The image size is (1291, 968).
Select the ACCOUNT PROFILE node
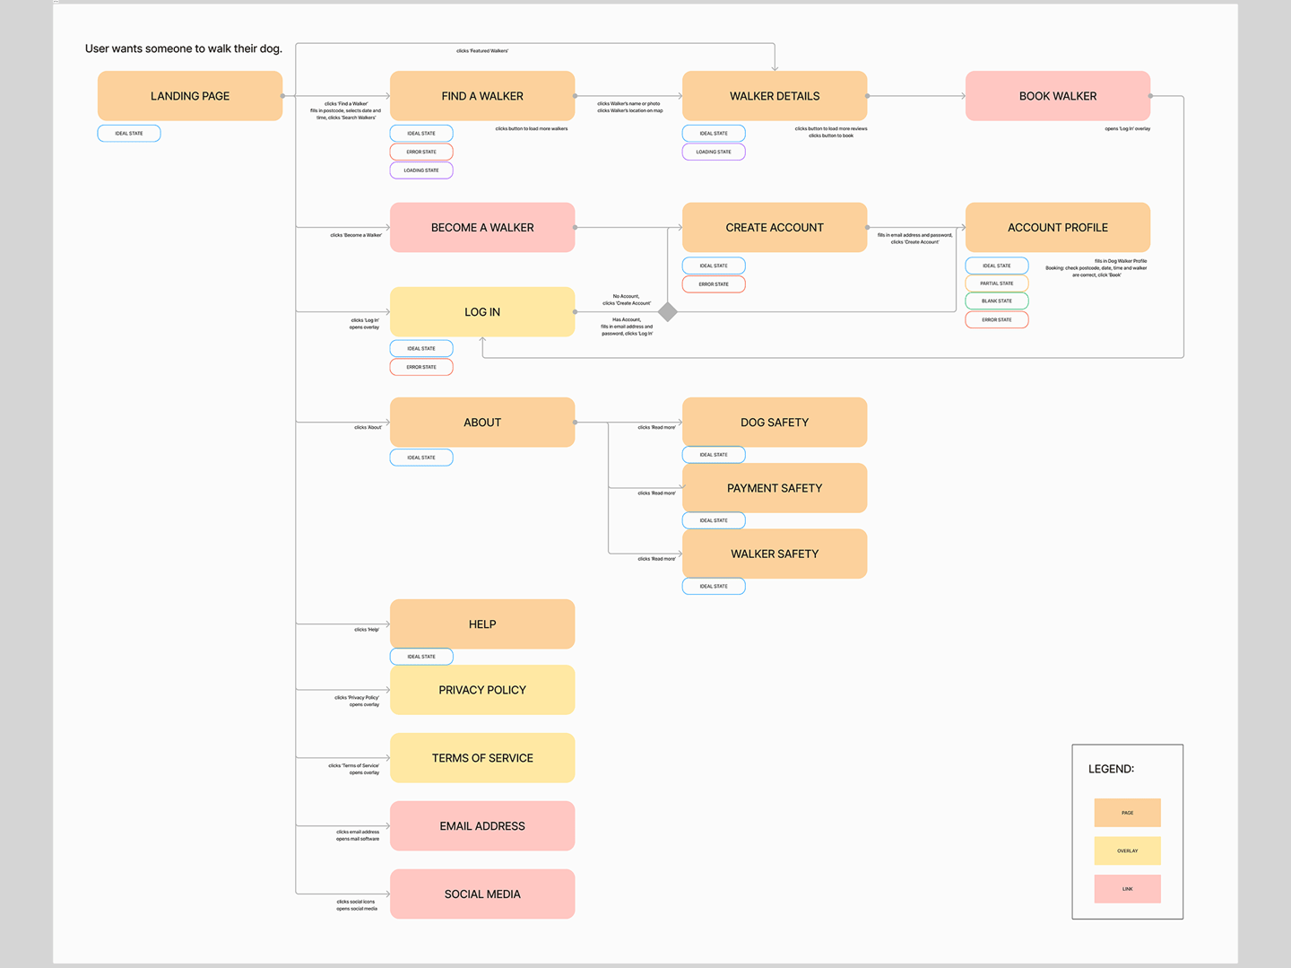pos(1057,227)
